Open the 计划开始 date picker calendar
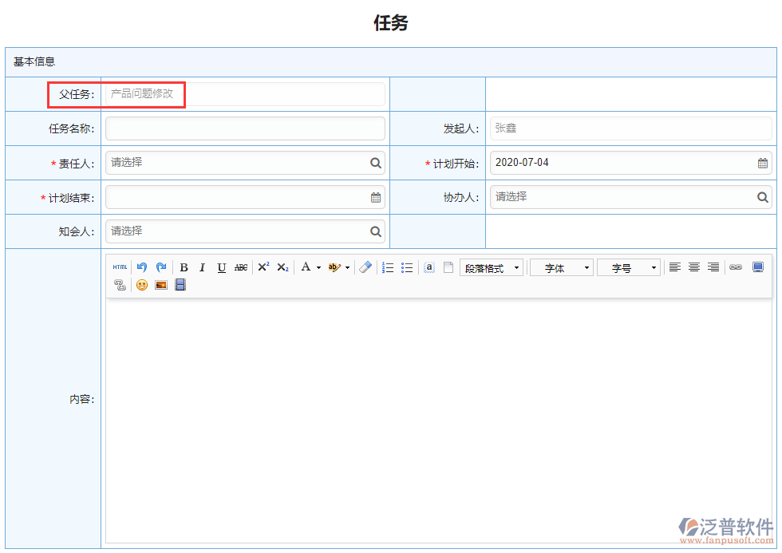This screenshot has width=782, height=553. (x=763, y=162)
